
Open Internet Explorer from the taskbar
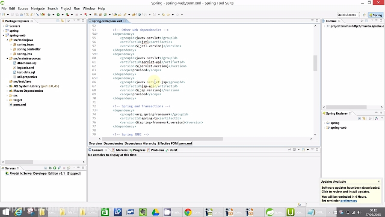tap(18, 212)
